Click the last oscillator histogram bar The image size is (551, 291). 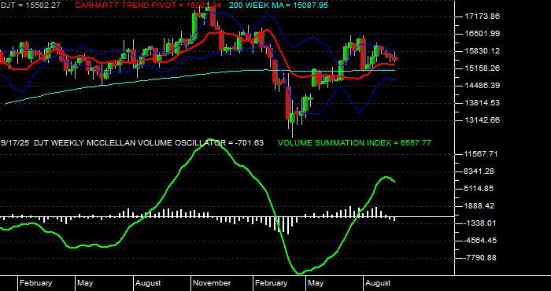tap(394, 219)
